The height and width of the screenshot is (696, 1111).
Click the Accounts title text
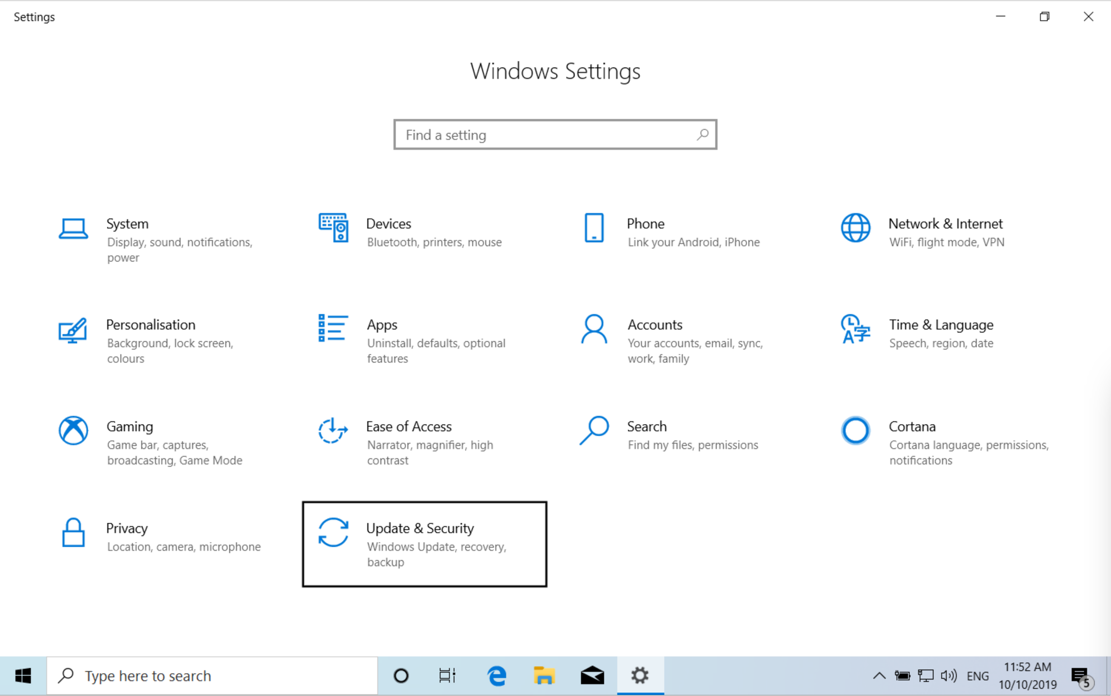(x=655, y=325)
